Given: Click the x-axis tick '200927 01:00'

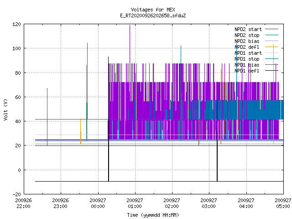Looking at the screenshot, I should (135, 203).
